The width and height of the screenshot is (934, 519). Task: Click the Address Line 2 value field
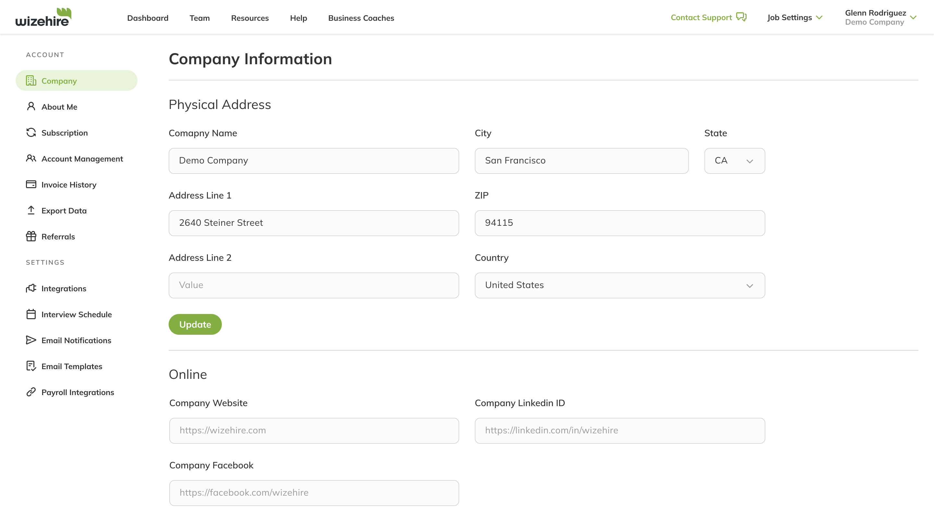314,285
